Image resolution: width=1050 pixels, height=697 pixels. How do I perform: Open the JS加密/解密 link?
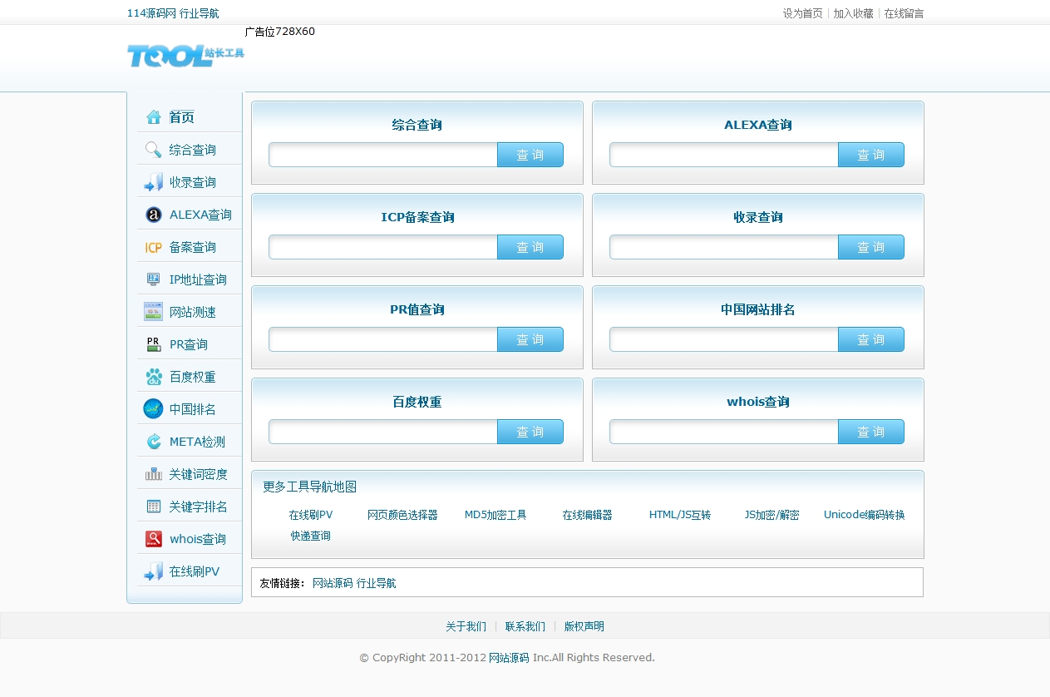[x=772, y=515]
